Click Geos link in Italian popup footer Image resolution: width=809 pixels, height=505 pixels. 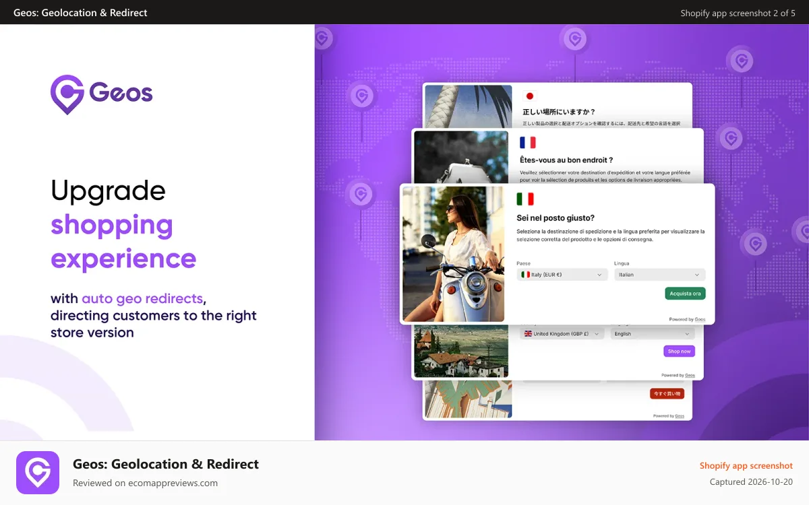click(x=700, y=319)
